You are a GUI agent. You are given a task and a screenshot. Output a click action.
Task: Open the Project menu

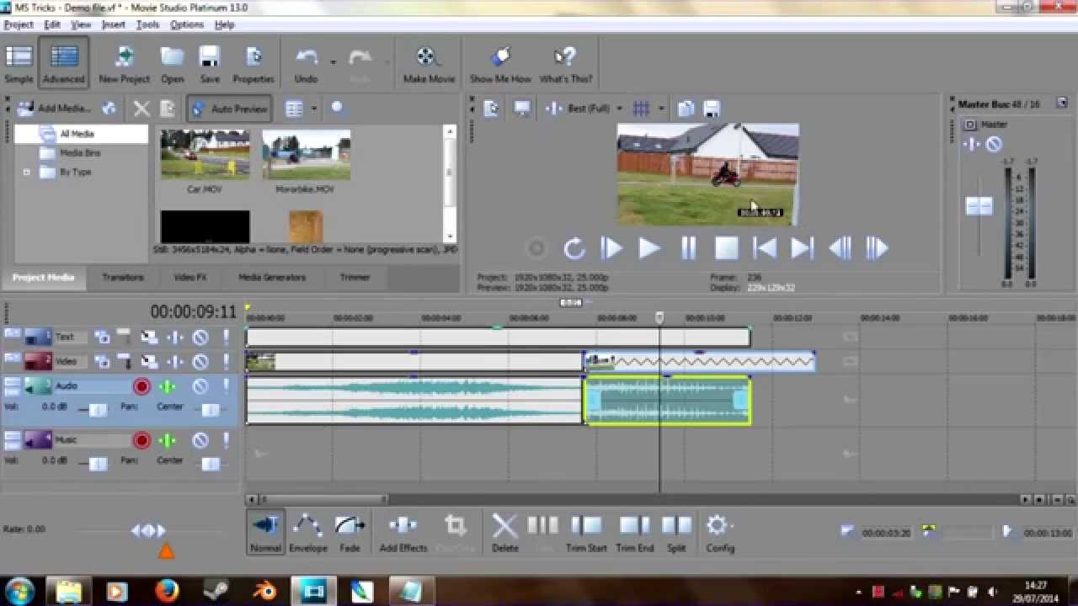point(19,24)
